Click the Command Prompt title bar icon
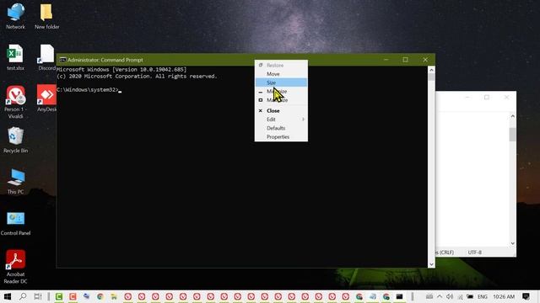 pos(62,60)
